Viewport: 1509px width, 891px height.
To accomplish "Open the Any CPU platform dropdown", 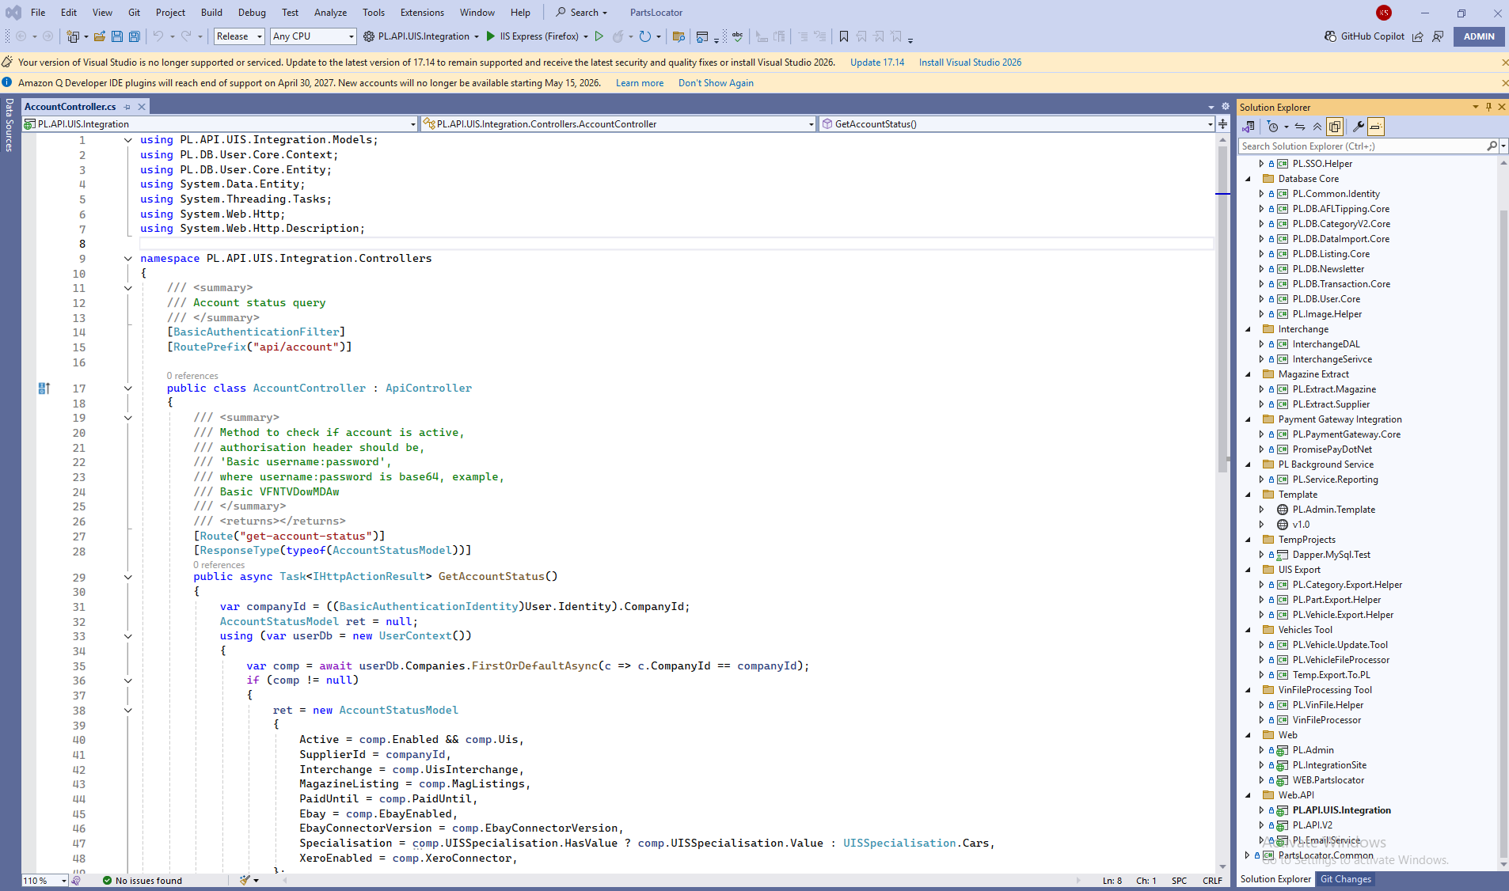I will (314, 36).
